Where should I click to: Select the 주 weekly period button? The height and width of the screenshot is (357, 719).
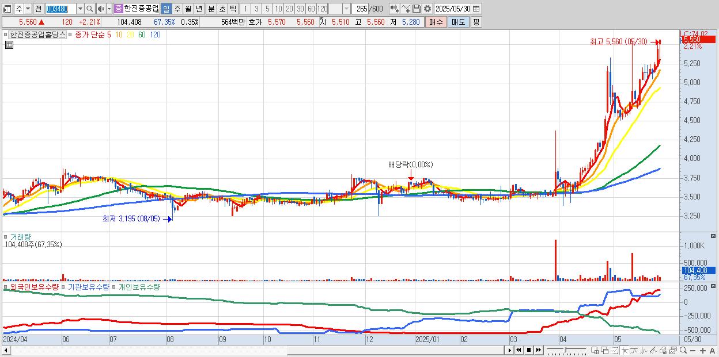[177, 9]
